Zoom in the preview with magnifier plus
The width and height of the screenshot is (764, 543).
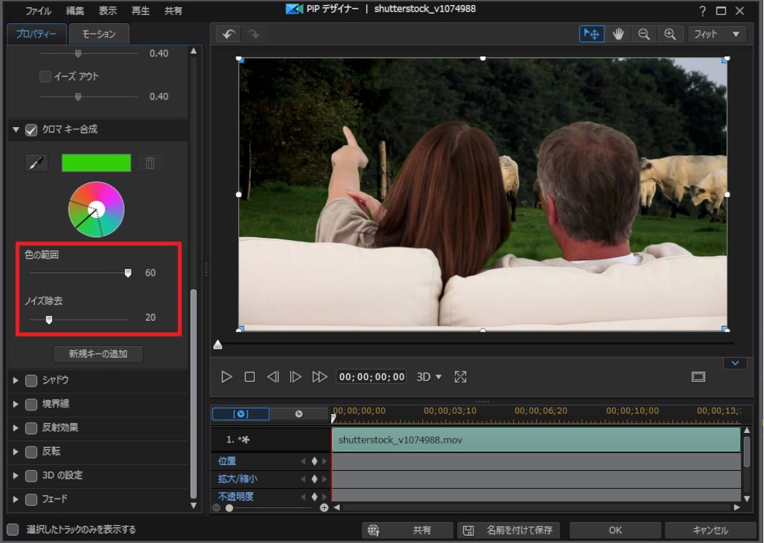(x=670, y=34)
